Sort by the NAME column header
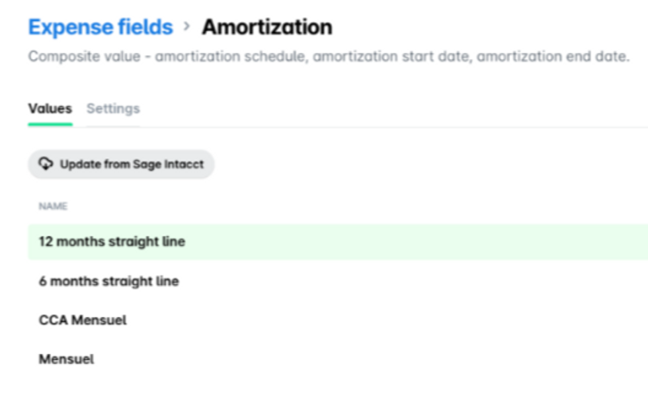This screenshot has height=393, width=648. point(53,206)
